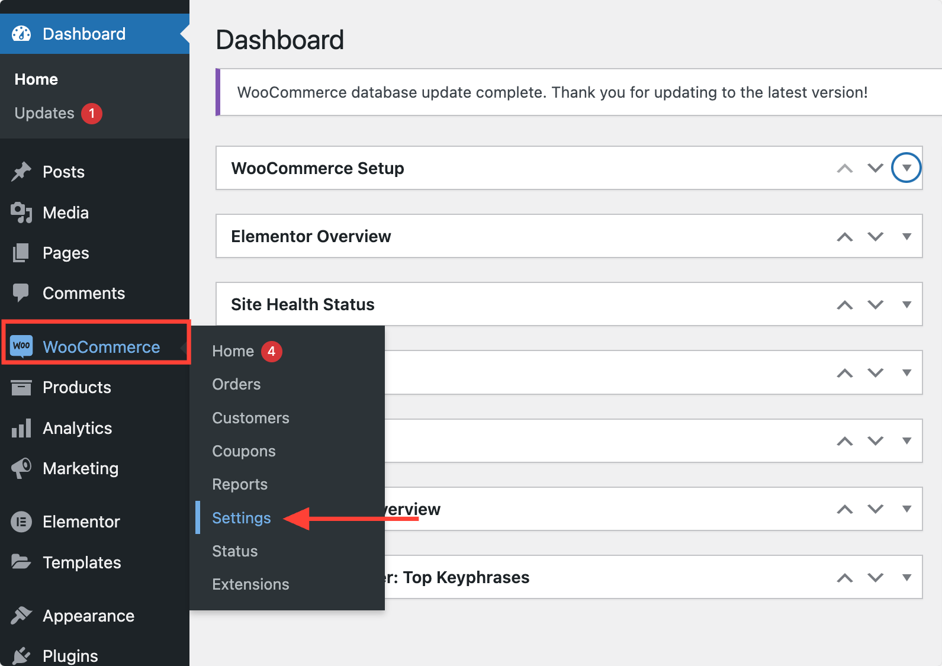Click the Elementor sidebar icon
Image resolution: width=942 pixels, height=666 pixels.
tap(21, 522)
